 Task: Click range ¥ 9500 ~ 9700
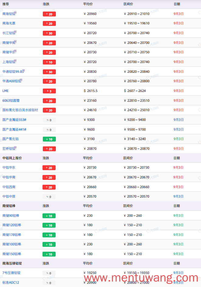(x=135, y=129)
